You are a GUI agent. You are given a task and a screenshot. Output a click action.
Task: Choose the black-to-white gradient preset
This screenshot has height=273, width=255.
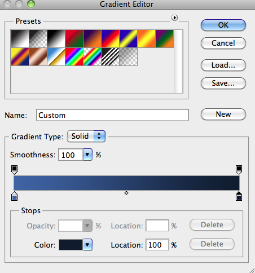pos(56,38)
